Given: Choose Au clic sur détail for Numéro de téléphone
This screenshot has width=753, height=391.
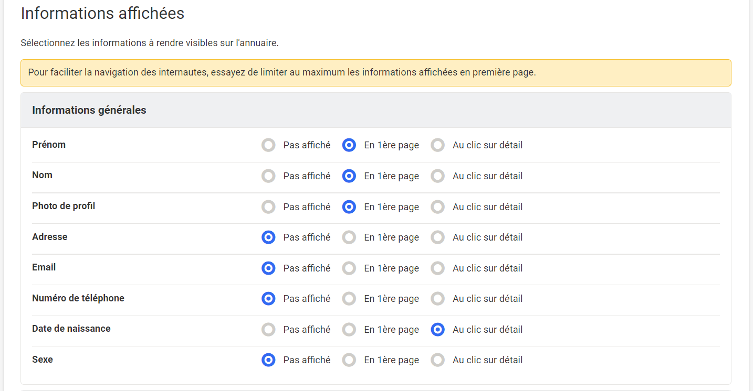Looking at the screenshot, I should point(438,299).
